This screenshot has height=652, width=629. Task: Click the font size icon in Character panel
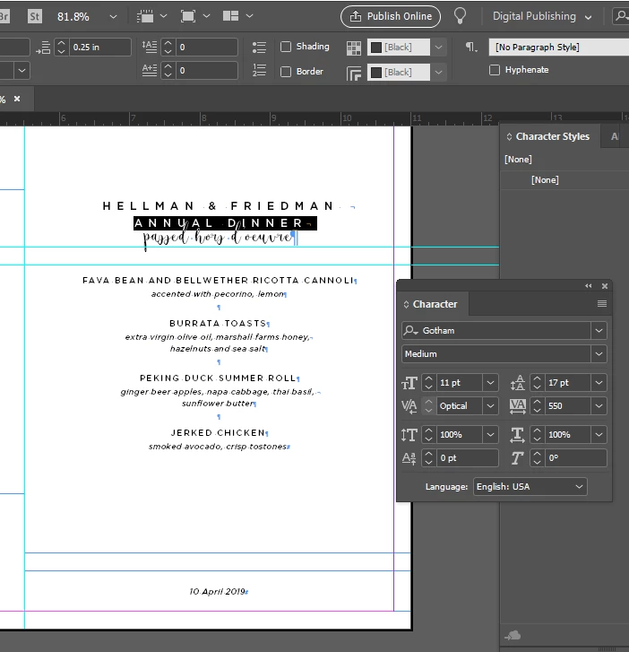[x=409, y=383]
